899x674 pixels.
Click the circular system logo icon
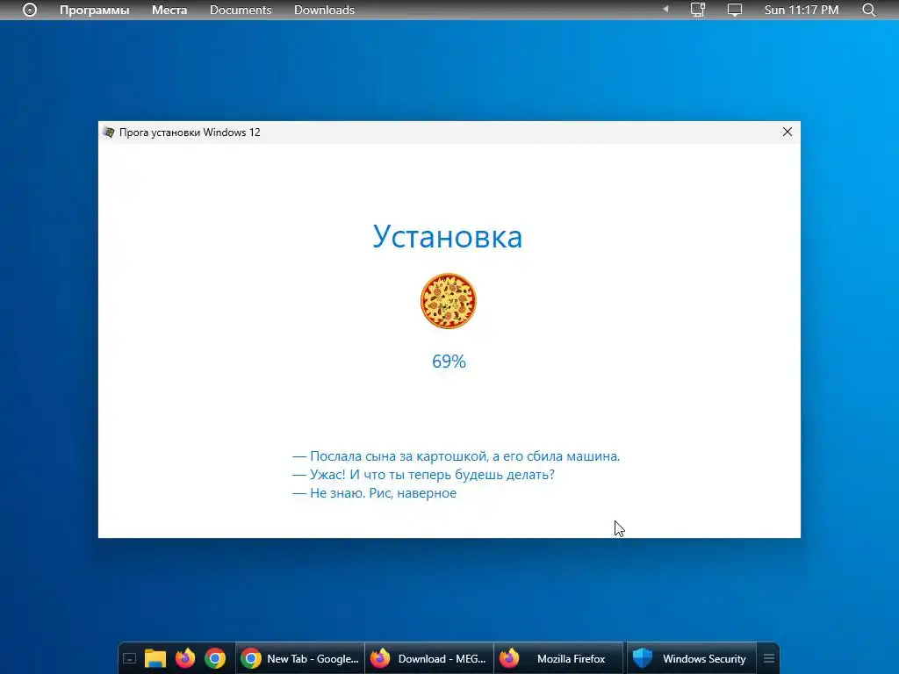30,10
